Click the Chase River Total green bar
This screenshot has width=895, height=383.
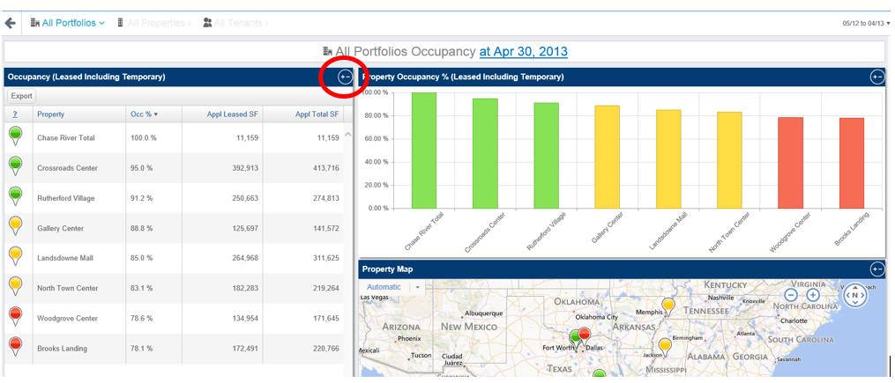(424, 151)
